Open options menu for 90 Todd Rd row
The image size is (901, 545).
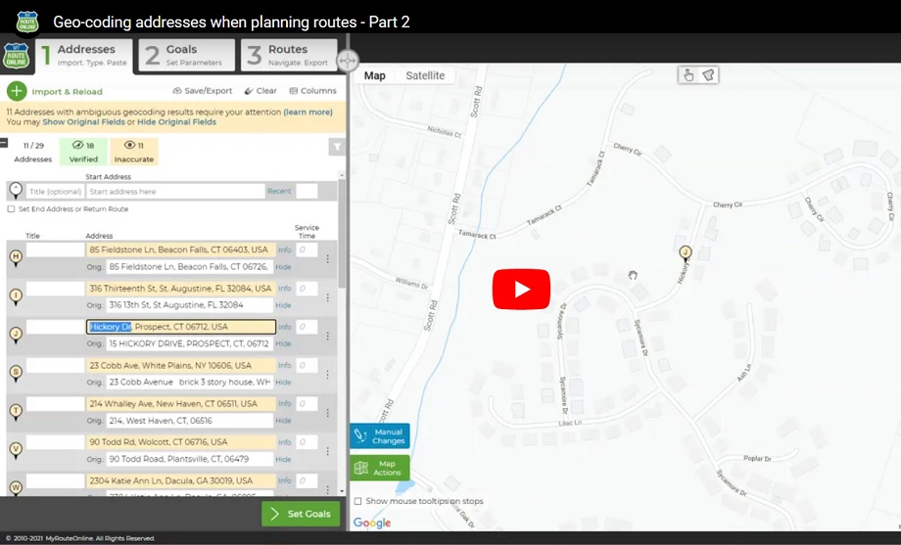click(x=327, y=451)
